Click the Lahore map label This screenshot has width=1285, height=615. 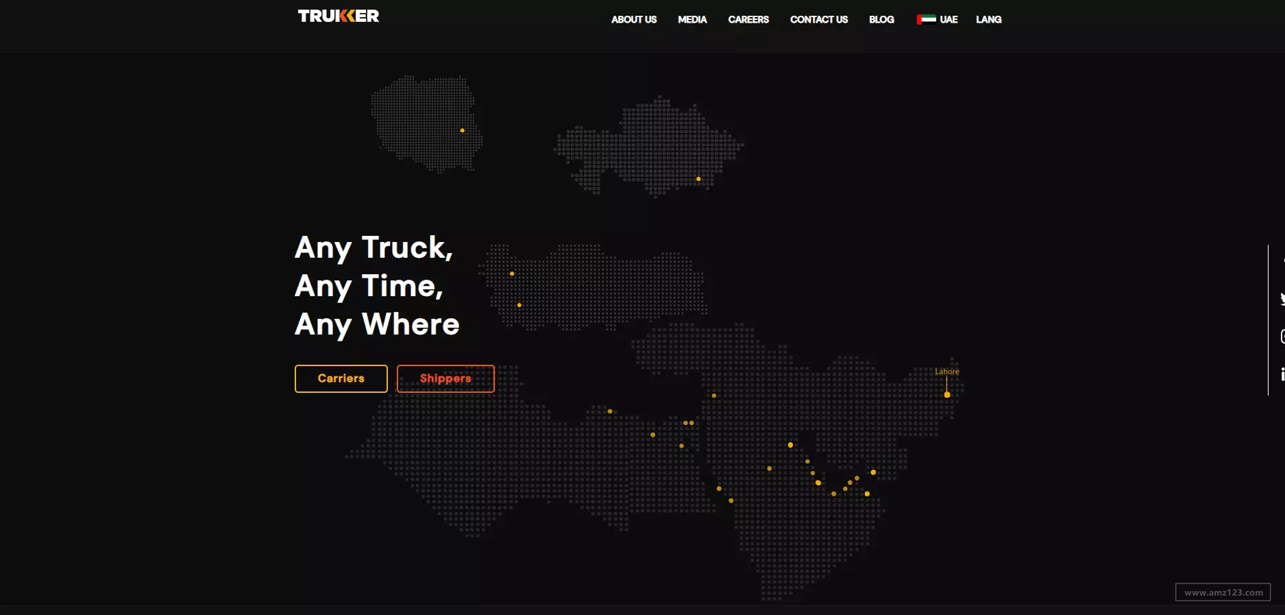pos(947,372)
